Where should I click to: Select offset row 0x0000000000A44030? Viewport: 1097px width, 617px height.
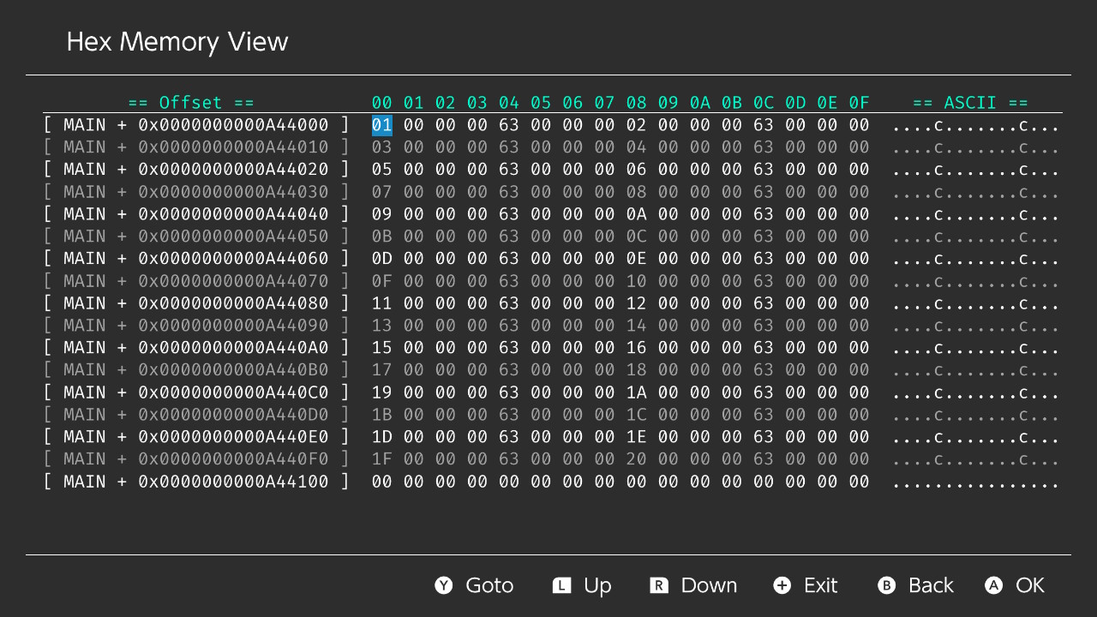tap(196, 192)
